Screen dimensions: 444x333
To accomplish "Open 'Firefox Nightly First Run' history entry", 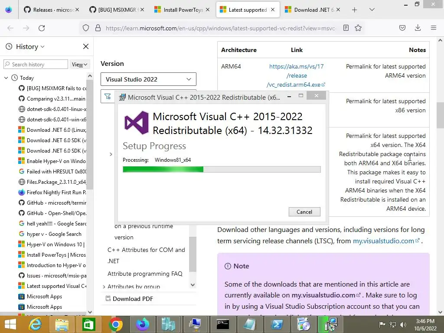I will click(x=52, y=193).
